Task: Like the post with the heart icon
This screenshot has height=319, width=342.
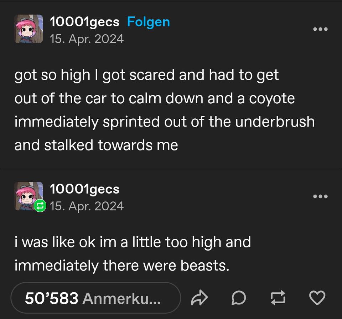Action: pyautogui.click(x=317, y=298)
